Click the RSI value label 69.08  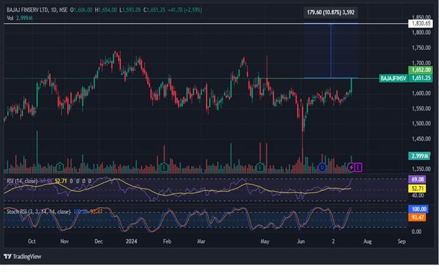(417, 179)
